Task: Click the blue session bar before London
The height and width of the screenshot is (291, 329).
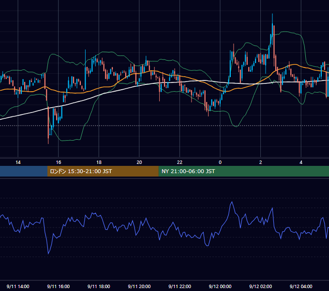Action: pyautogui.click(x=24, y=171)
